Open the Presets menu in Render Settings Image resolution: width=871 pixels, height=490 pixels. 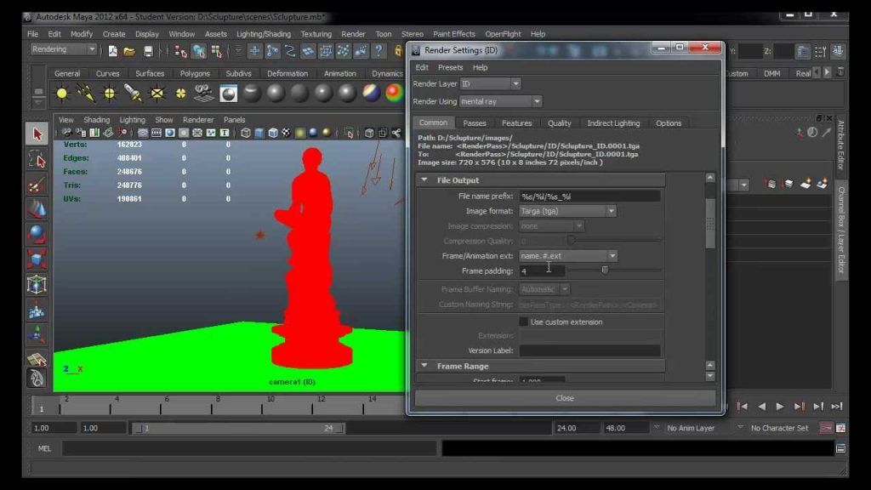click(x=450, y=67)
